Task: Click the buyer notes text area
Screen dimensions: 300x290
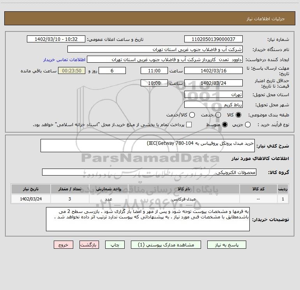Action: 148,219
